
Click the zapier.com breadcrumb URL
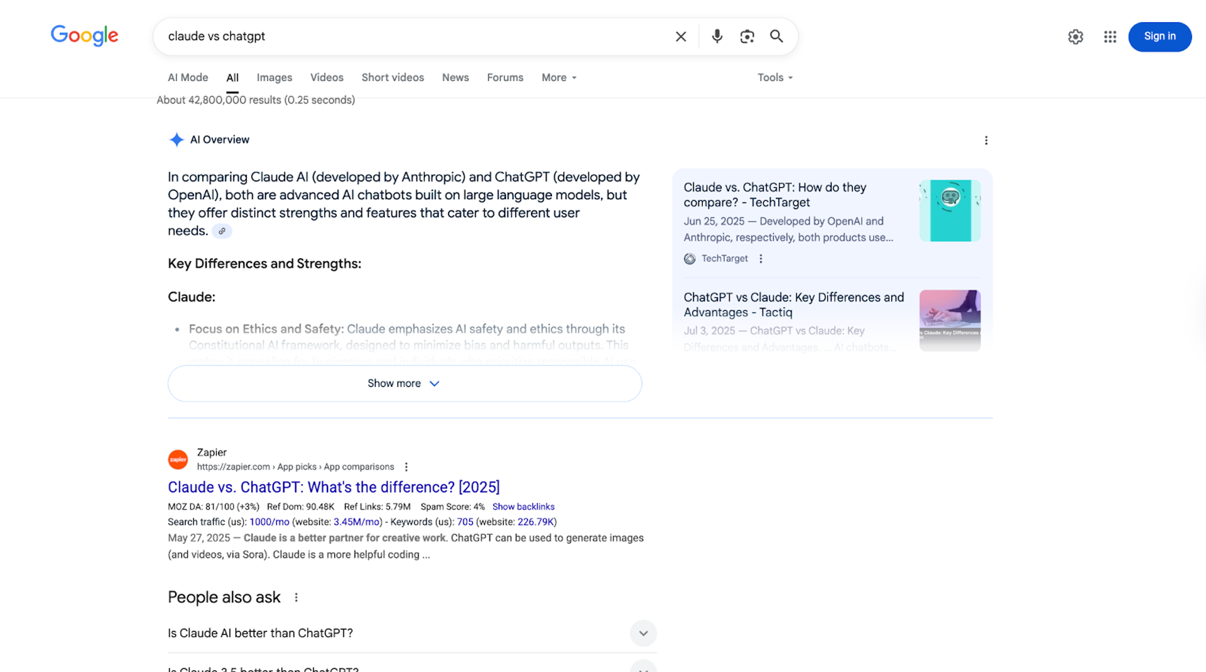point(295,467)
